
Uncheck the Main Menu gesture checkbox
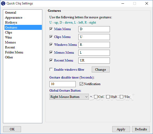51,29
